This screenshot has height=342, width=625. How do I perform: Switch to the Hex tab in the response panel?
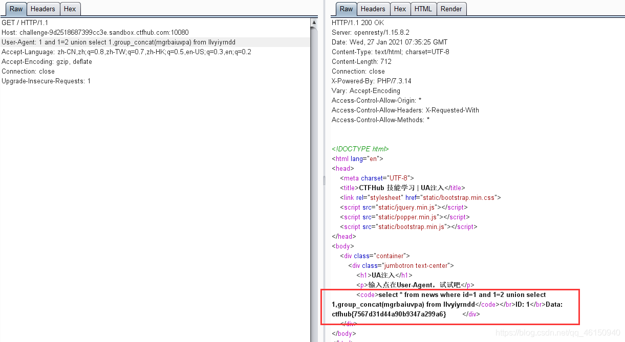pyautogui.click(x=400, y=9)
